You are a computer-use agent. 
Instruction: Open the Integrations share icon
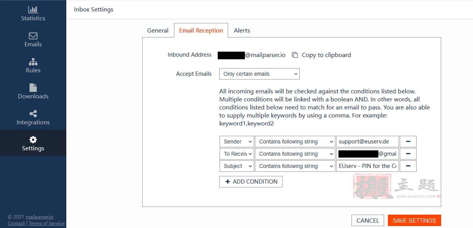(x=33, y=114)
